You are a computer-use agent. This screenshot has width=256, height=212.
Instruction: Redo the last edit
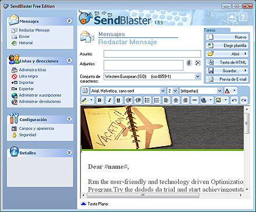[x=244, y=100]
